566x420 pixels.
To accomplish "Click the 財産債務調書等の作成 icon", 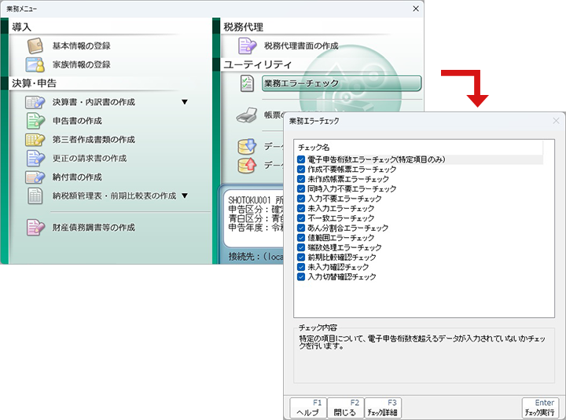I will click(35, 228).
